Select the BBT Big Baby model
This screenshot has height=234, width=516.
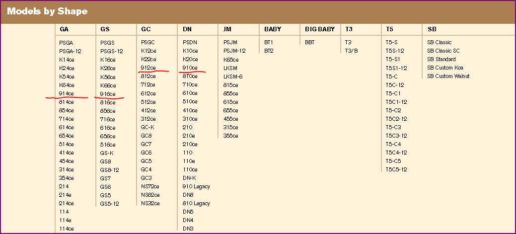(x=310, y=43)
